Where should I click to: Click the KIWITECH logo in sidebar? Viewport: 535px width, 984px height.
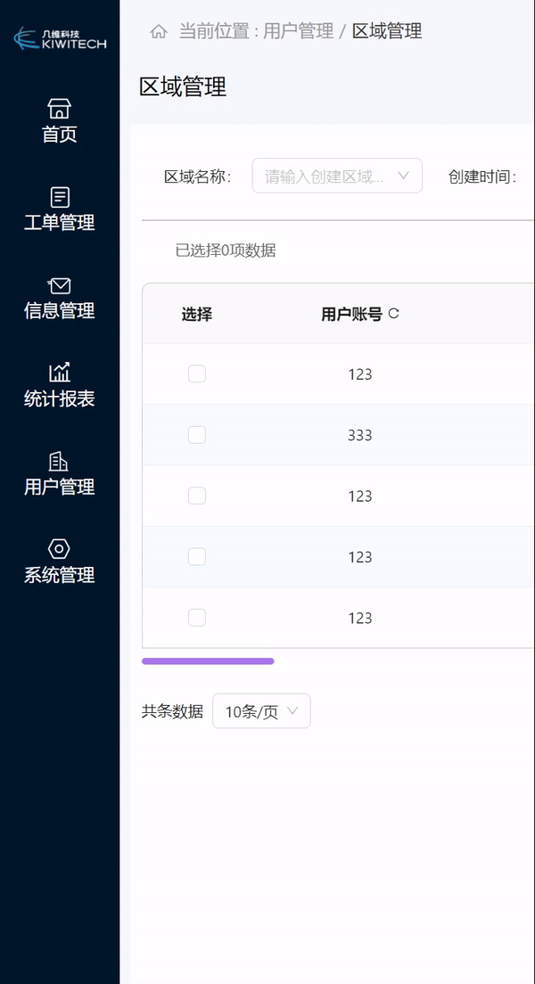[60, 38]
